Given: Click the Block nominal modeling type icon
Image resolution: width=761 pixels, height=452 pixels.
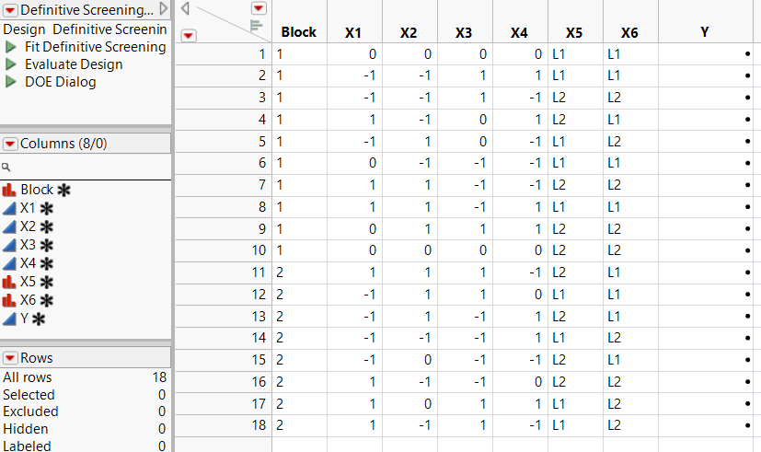Looking at the screenshot, I should click(10, 190).
